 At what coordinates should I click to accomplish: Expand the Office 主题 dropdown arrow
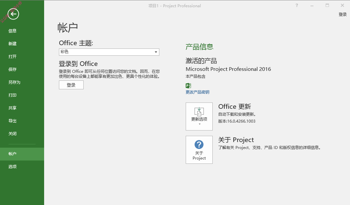click(x=156, y=52)
